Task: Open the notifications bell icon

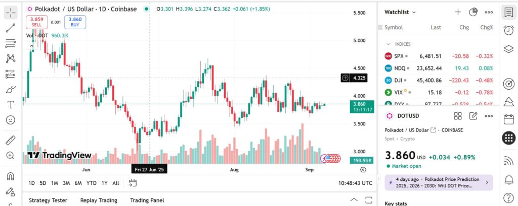Action: pyautogui.click(x=509, y=179)
